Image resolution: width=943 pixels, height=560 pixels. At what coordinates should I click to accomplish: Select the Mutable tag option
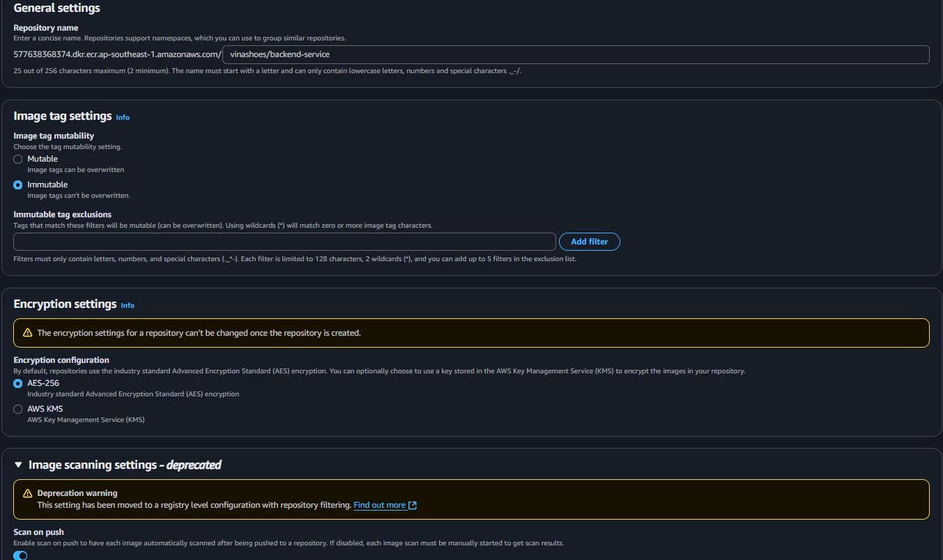18,160
